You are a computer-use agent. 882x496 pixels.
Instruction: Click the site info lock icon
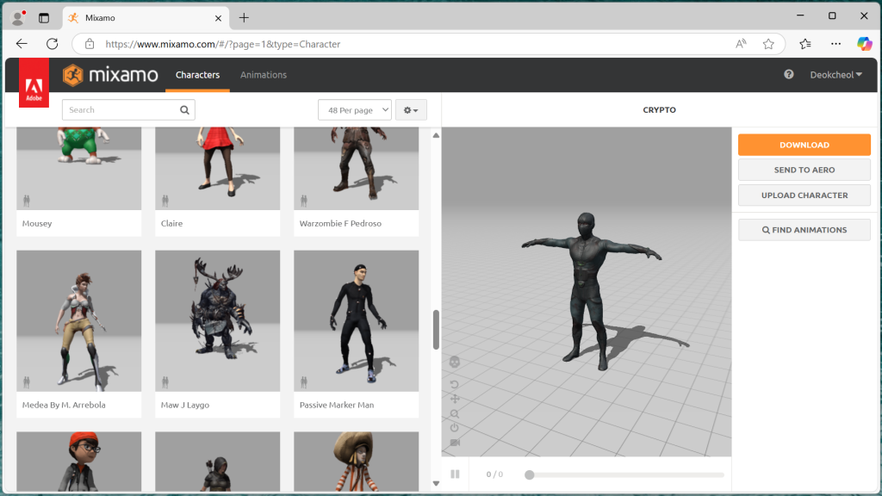click(x=90, y=44)
